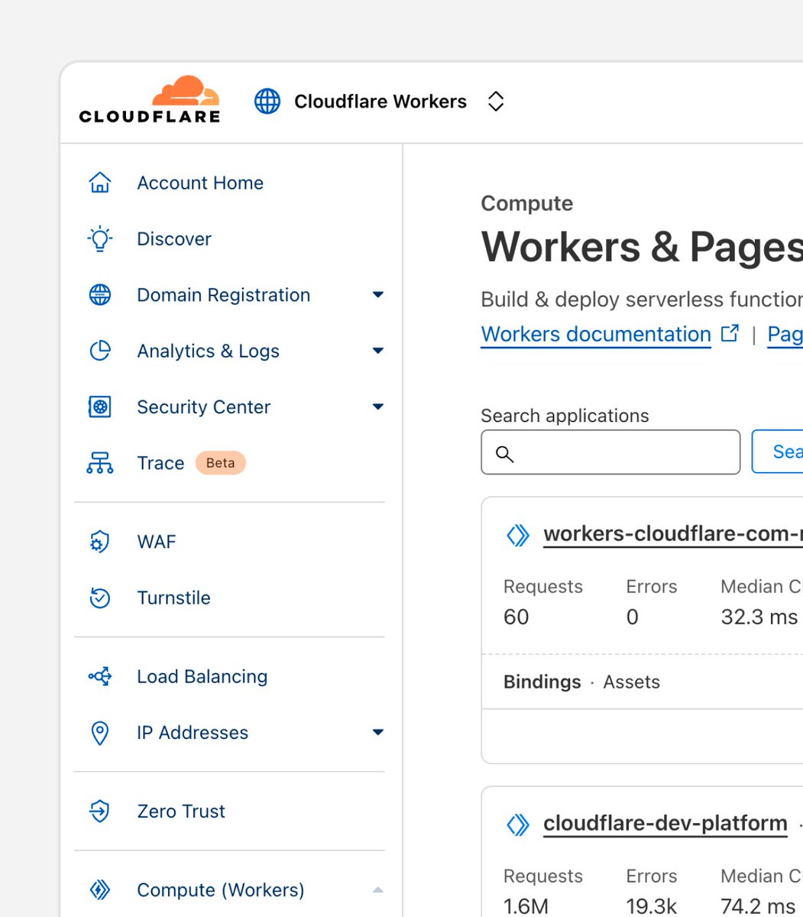Select Domain Registration menu item
Screen dimensions: 803x917
tap(224, 295)
